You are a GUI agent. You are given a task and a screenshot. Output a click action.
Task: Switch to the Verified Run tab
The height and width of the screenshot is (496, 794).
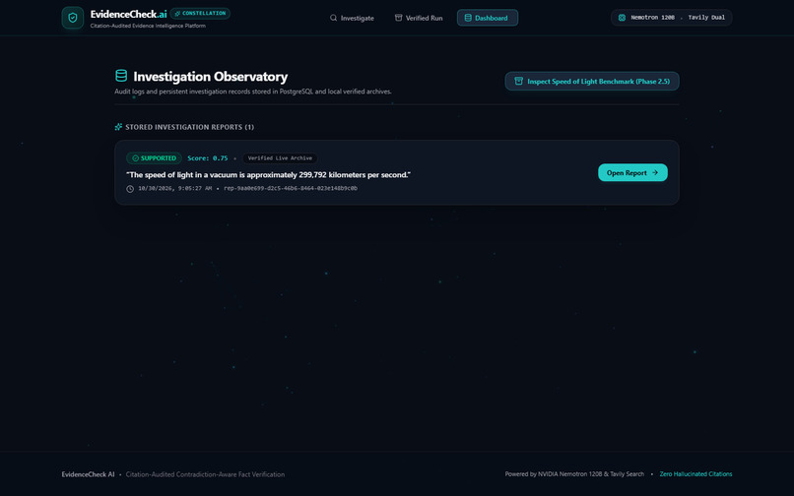coord(419,18)
